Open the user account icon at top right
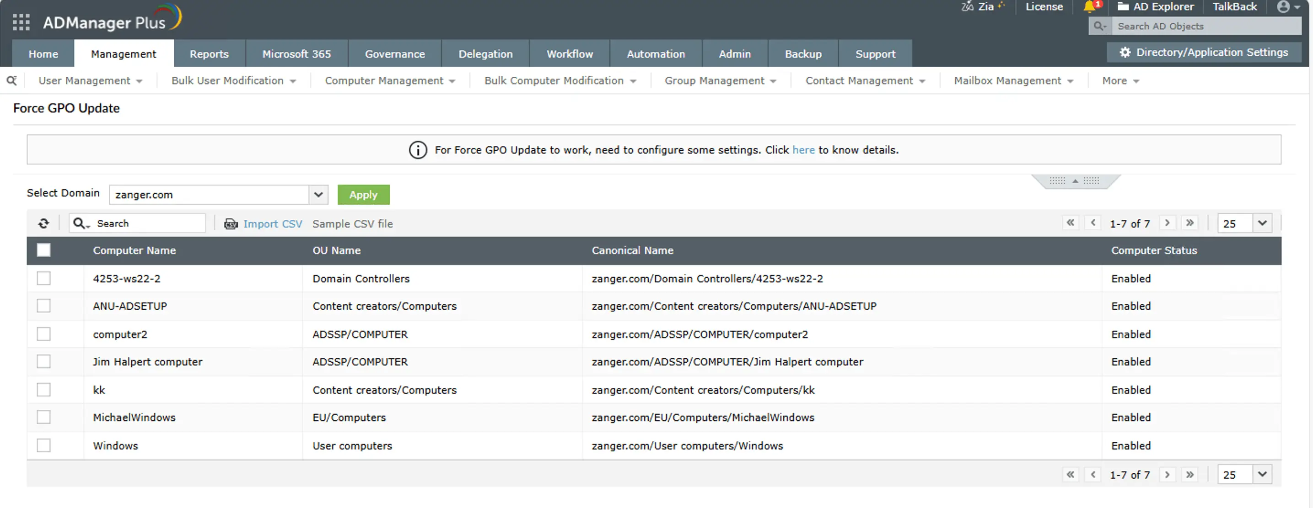 point(1285,7)
